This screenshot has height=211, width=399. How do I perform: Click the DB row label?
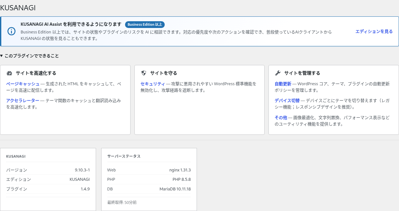(x=110, y=189)
